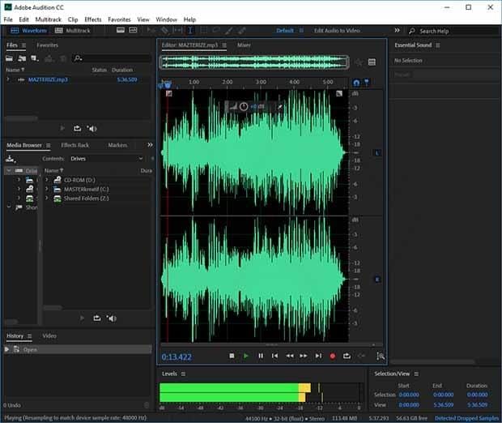Click the Rewind button
The width and height of the screenshot is (502, 423).
[289, 356]
